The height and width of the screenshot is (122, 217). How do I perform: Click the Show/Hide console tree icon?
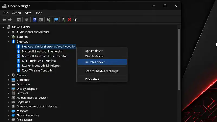(x=18, y=20)
